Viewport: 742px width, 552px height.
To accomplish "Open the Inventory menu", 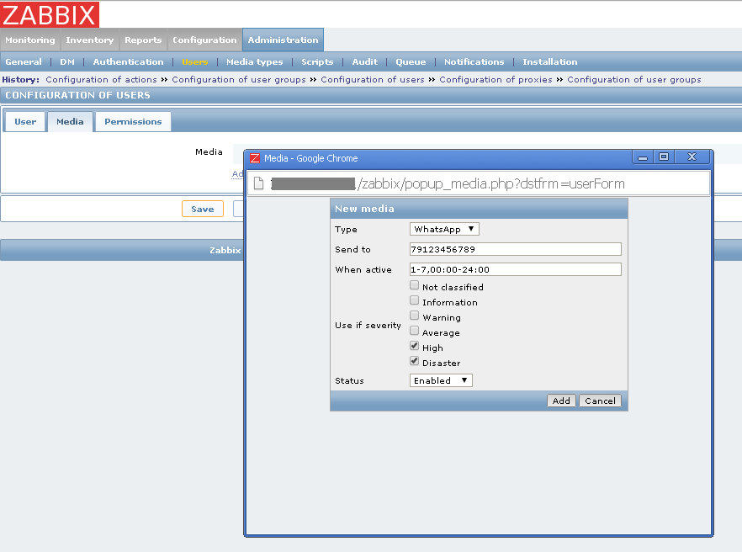I will click(x=90, y=40).
